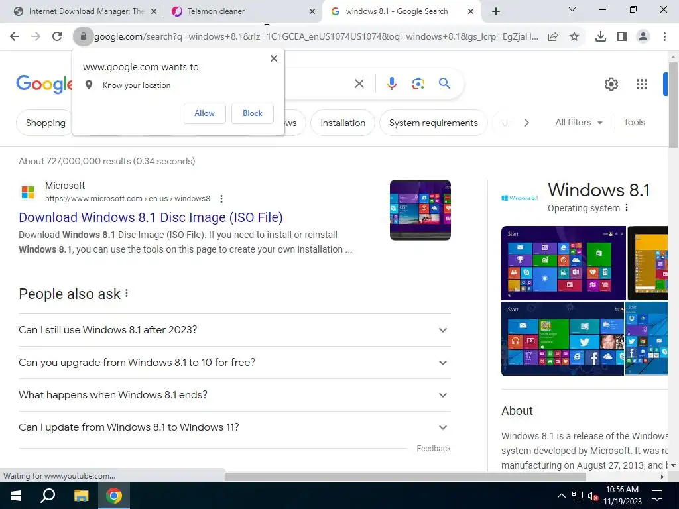Open Google search settings gear
The width and height of the screenshot is (679, 509).
tap(611, 84)
